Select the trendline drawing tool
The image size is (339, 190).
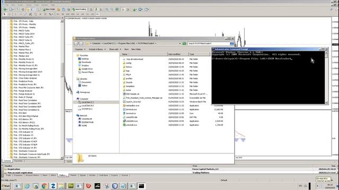pos(25,14)
